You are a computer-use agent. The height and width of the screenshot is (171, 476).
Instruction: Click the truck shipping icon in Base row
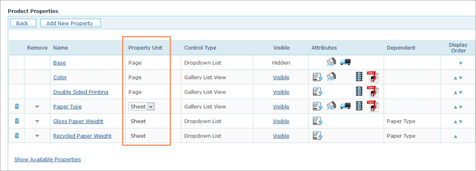(345, 63)
